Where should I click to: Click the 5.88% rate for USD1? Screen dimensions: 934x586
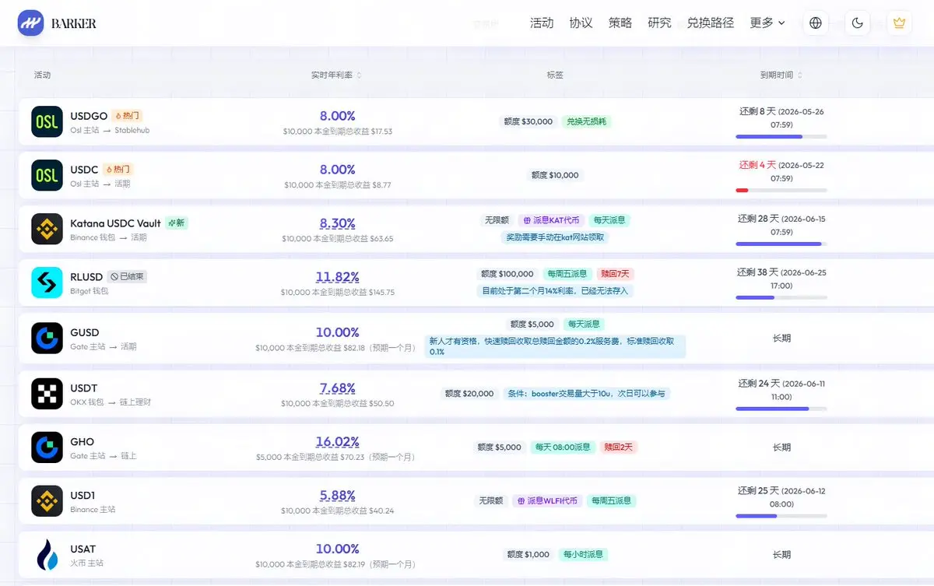point(337,495)
